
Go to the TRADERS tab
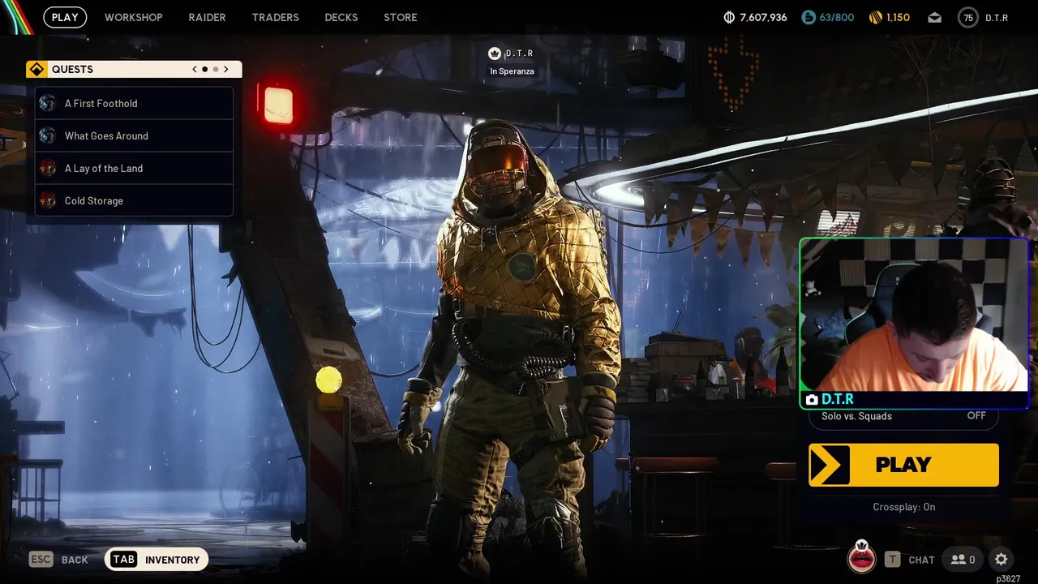275,17
